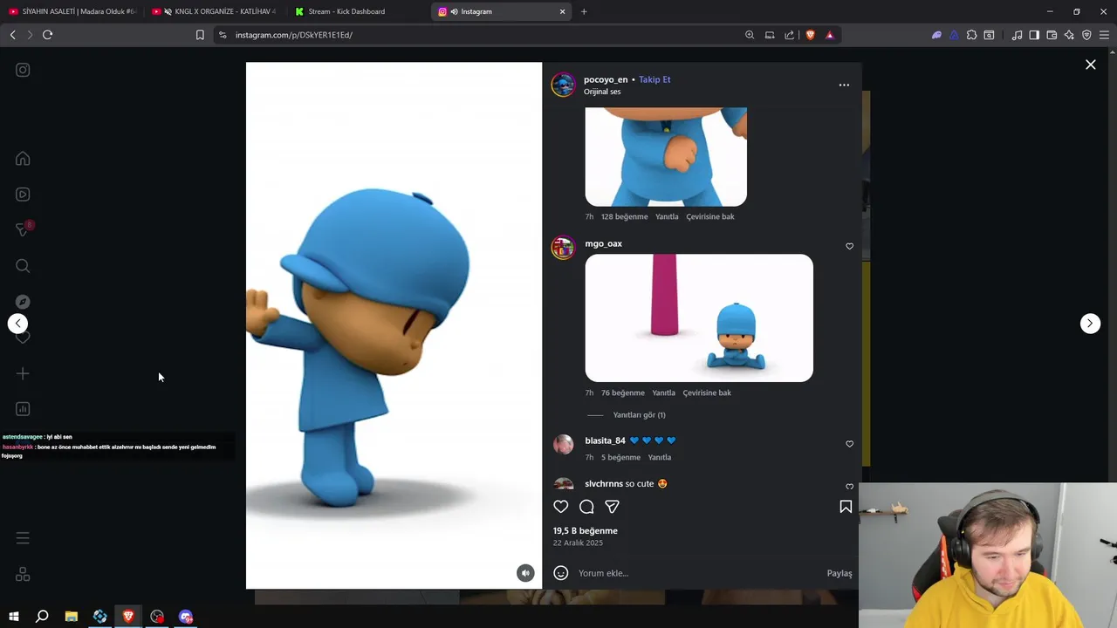1117x628 pixels.
Task: Open 19,5 B beğenme likes count
Action: click(585, 530)
